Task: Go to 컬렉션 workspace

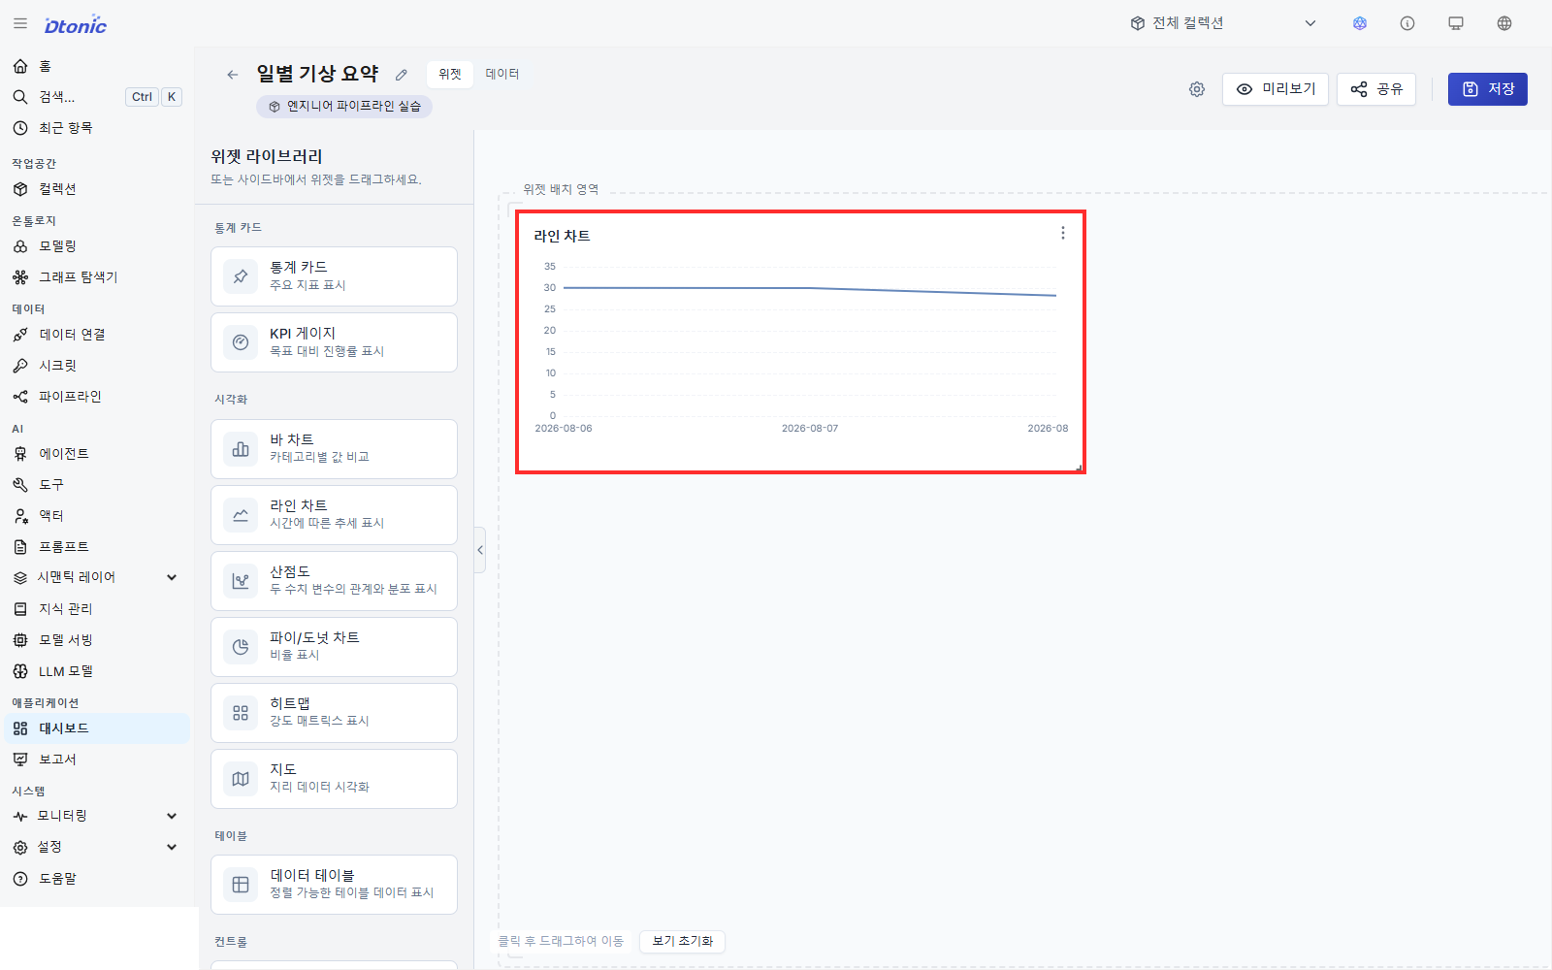Action: point(97,189)
